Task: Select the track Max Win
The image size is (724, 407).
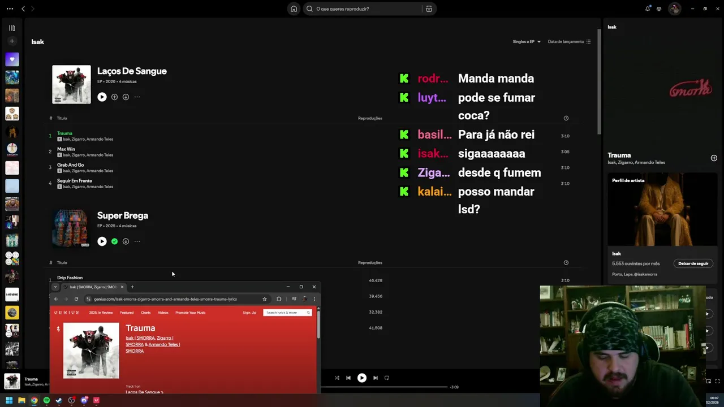Action: coord(66,149)
